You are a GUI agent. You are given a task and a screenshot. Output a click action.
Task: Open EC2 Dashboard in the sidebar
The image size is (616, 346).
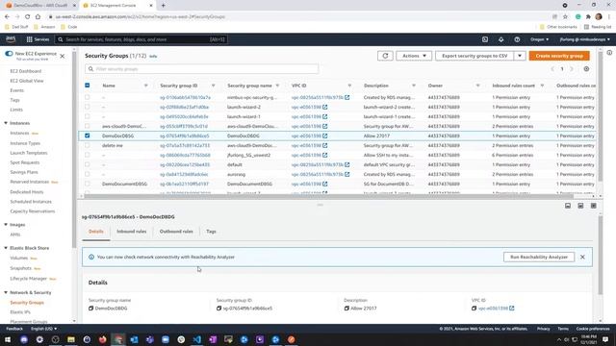pos(26,71)
